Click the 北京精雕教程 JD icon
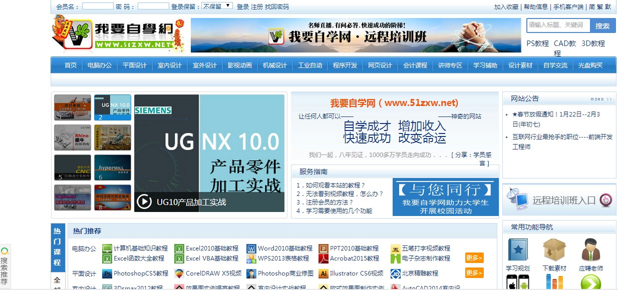618x290 pixels. pyautogui.click(x=395, y=273)
